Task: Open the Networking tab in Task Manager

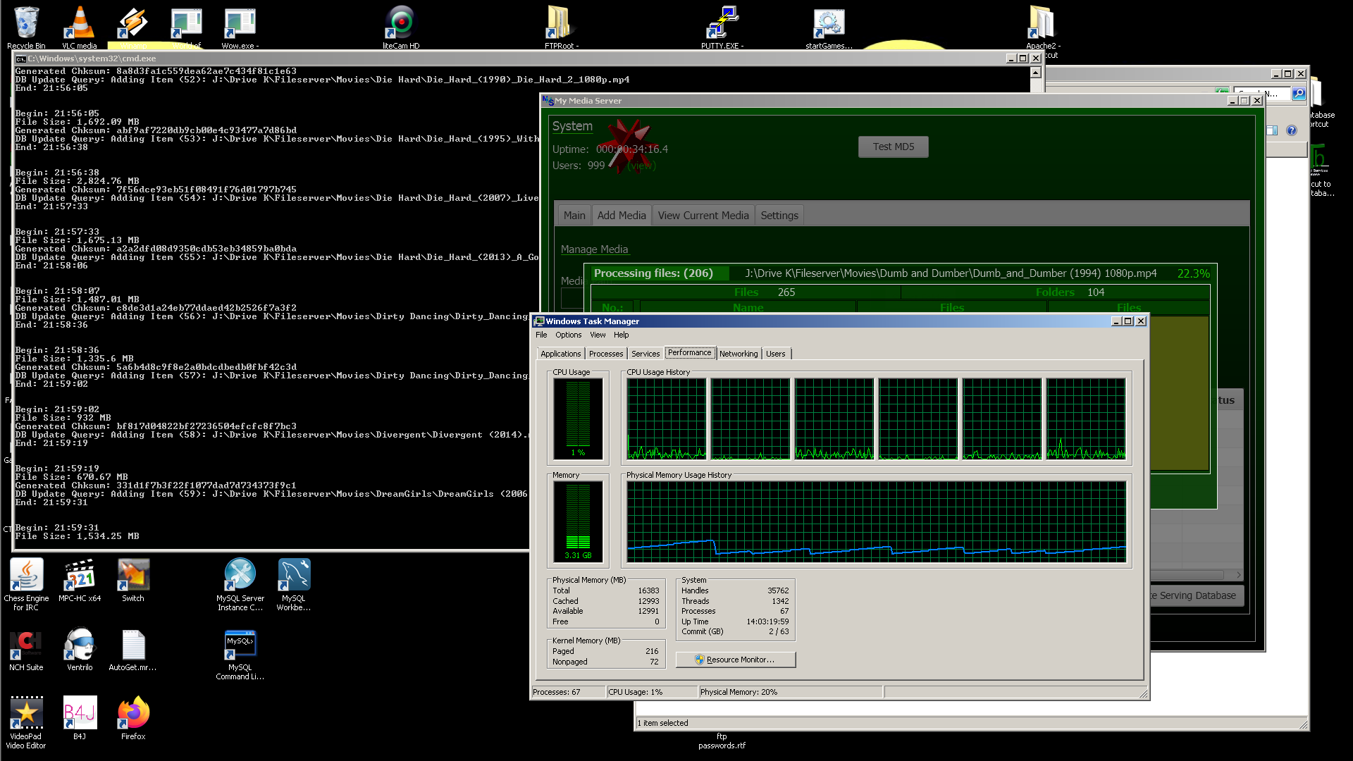Action: point(738,354)
